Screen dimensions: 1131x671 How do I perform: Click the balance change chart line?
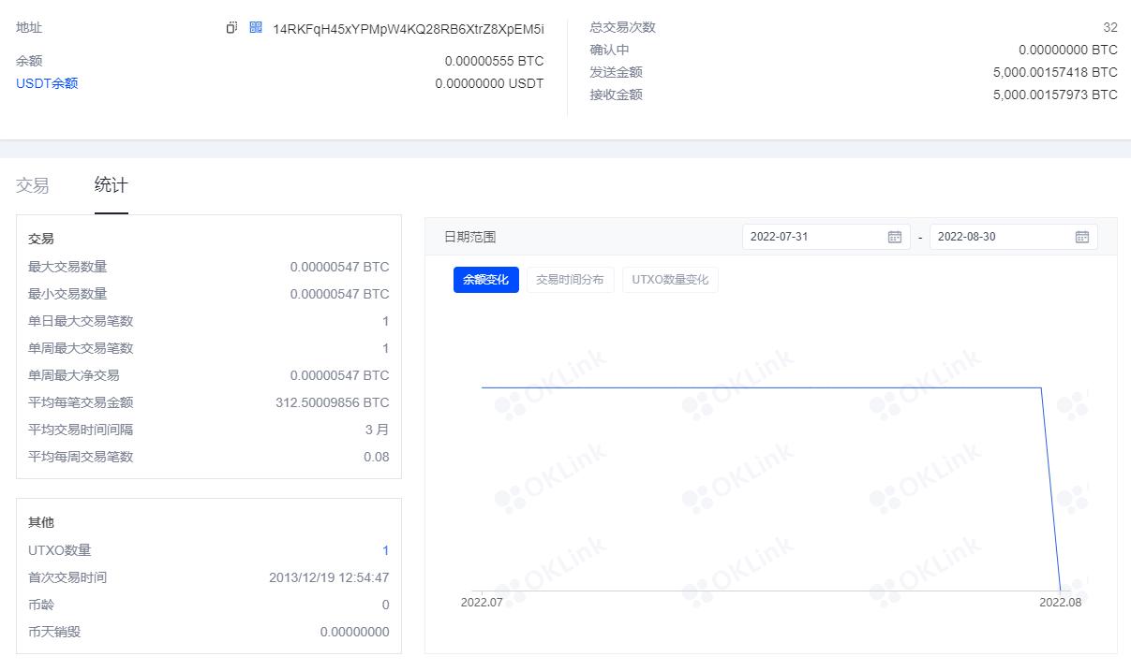(x=750, y=386)
